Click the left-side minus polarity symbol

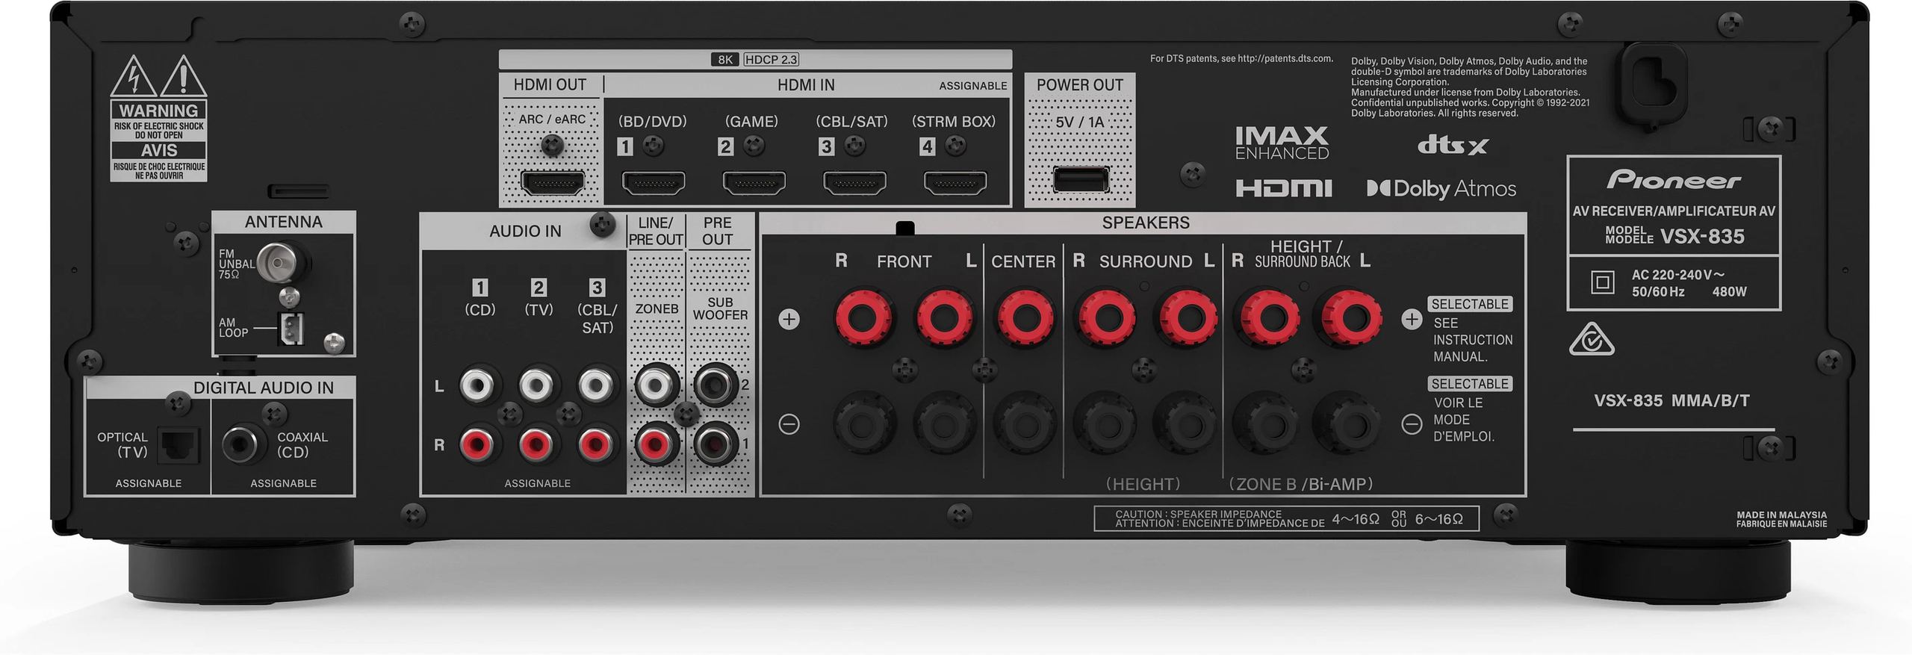pos(789,424)
